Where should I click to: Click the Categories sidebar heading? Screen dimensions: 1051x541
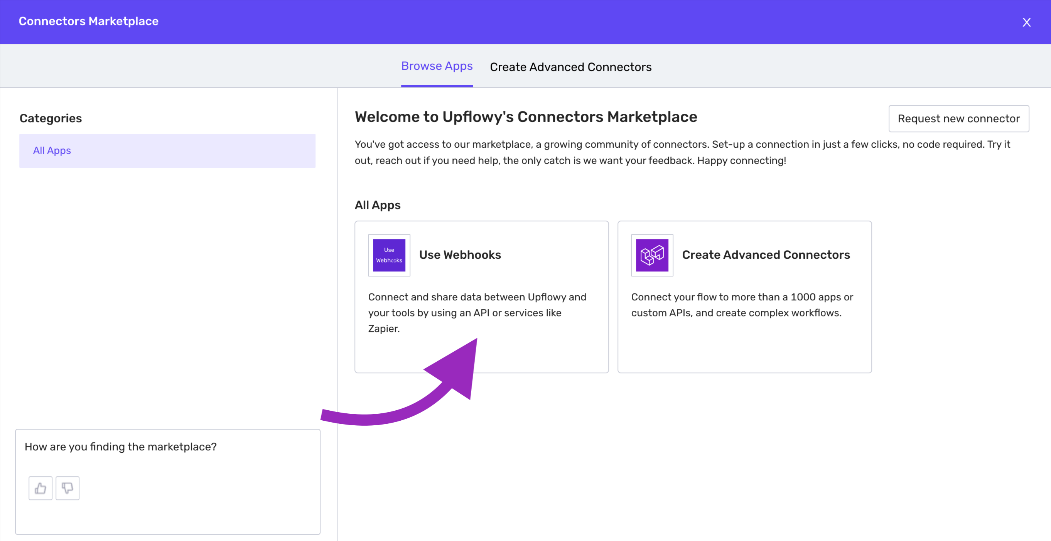coord(51,118)
